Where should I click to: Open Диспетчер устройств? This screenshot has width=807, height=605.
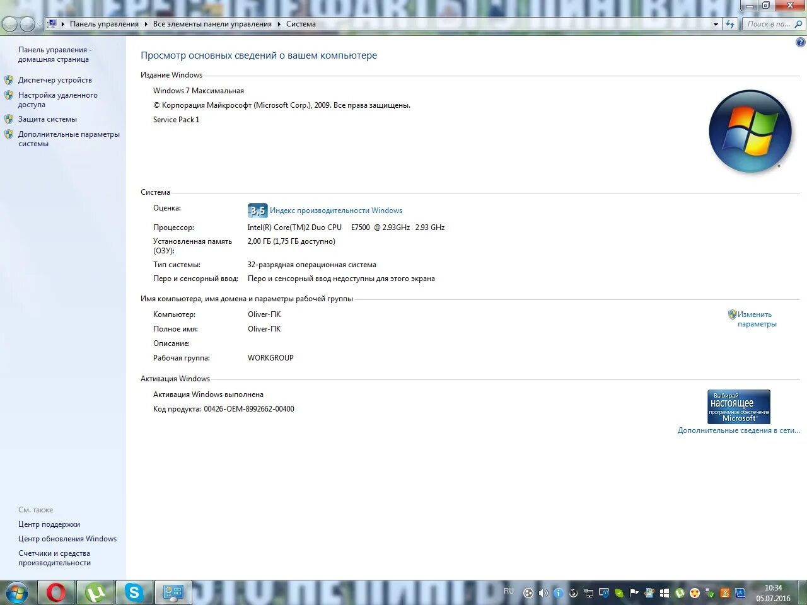(55, 80)
